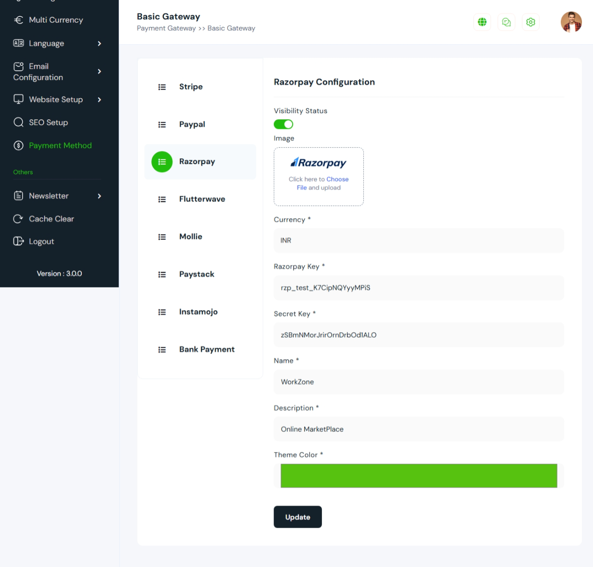Screen dimensions: 593x567
Task: Open the chat messages icon
Action: point(506,22)
